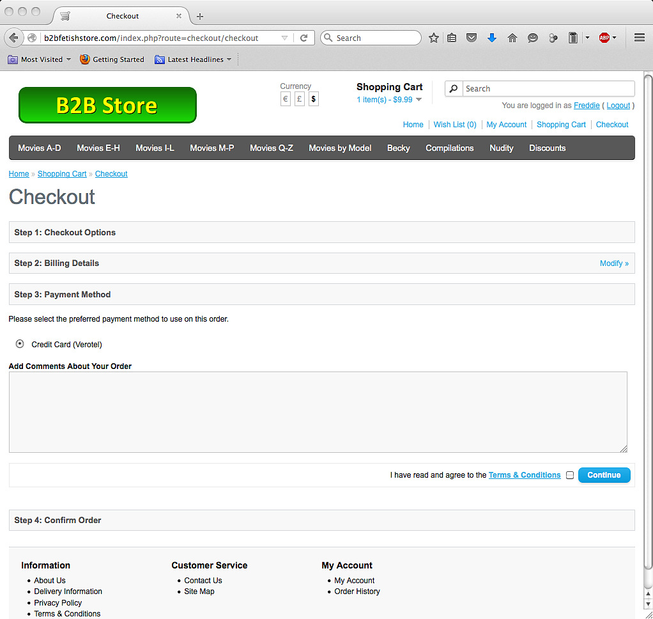Open the Movies I-L menu

click(x=155, y=148)
